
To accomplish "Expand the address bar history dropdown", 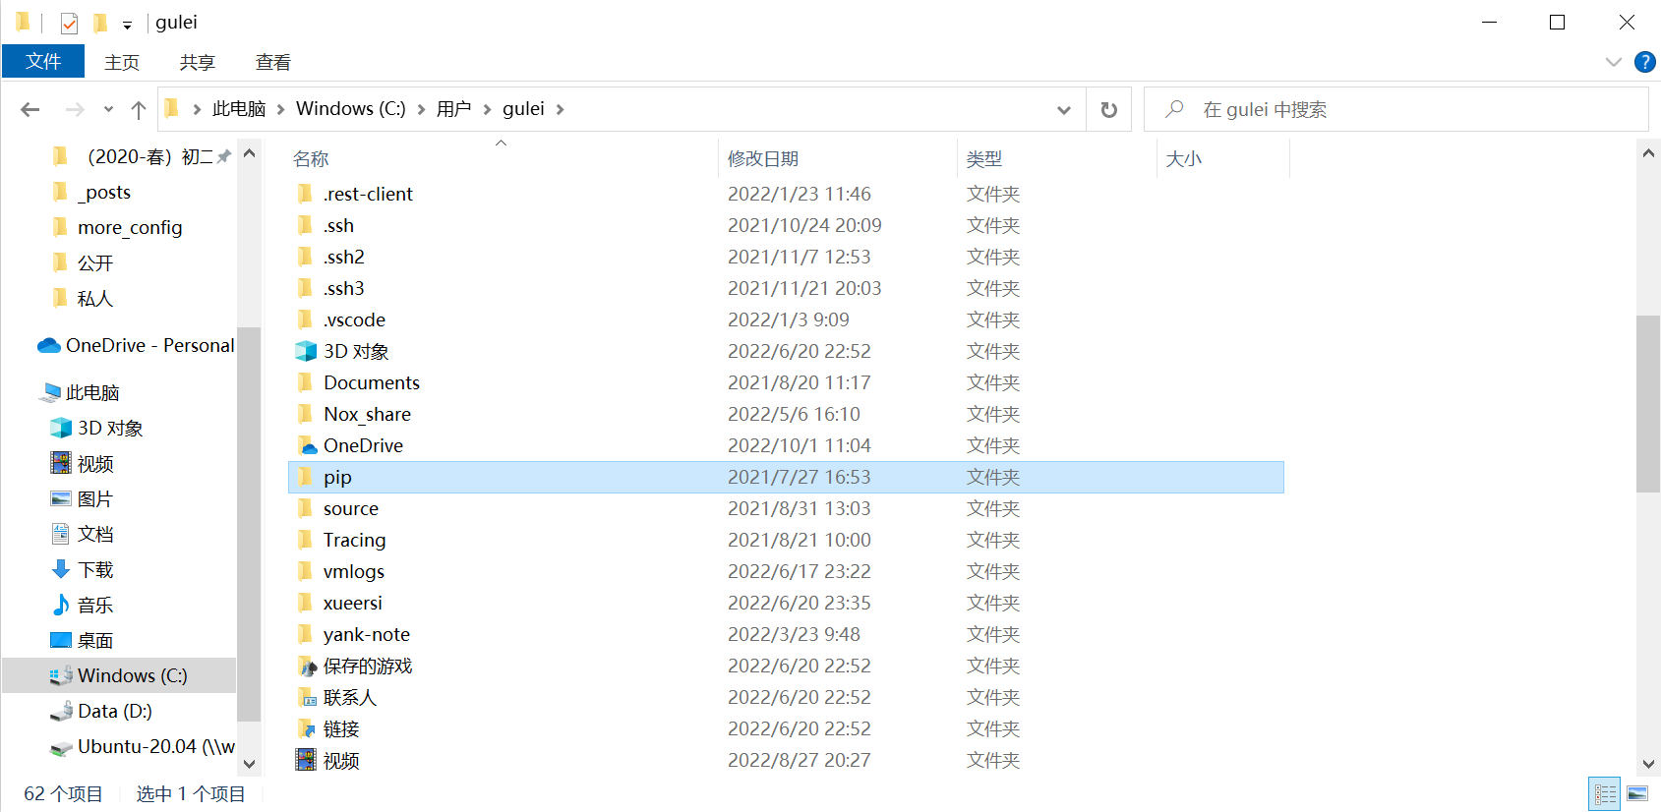I will 1064,109.
